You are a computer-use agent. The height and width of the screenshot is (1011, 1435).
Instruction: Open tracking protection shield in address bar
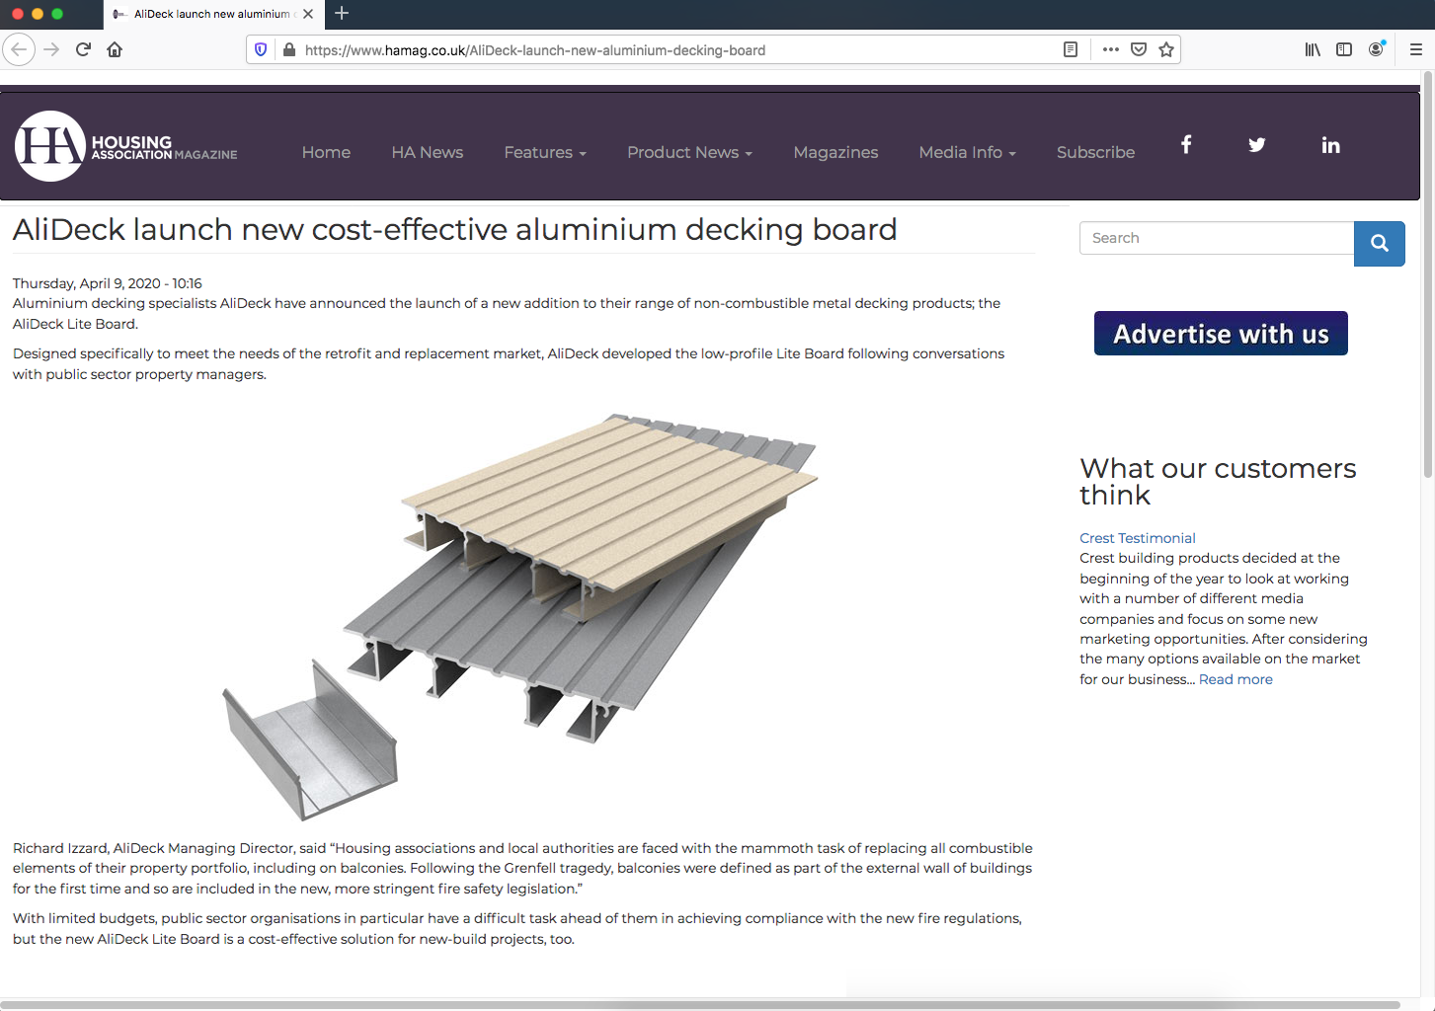[x=261, y=49]
